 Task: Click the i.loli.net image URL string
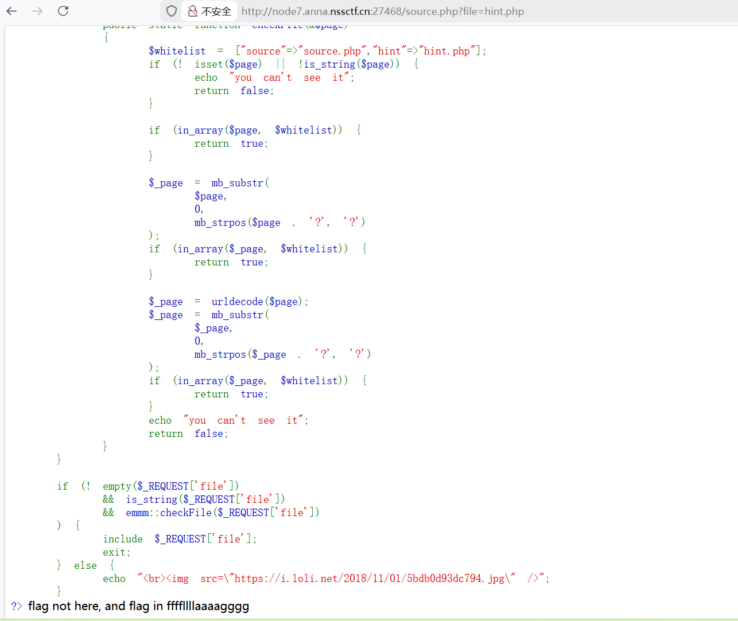[x=369, y=579]
